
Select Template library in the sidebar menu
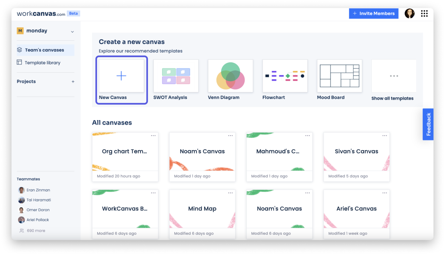[x=42, y=63]
